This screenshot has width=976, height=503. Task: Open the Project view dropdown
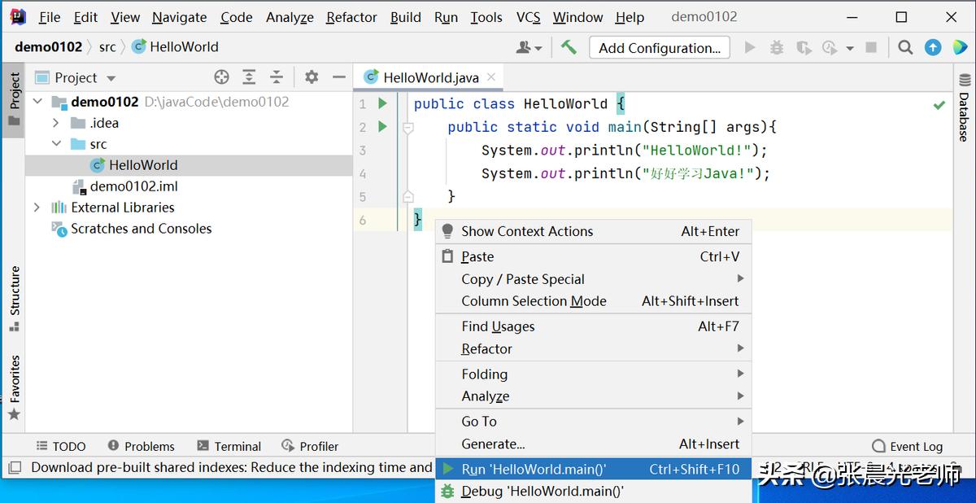[x=111, y=78]
